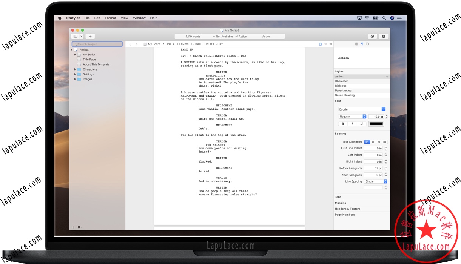Open the Inspector info button

384,37
